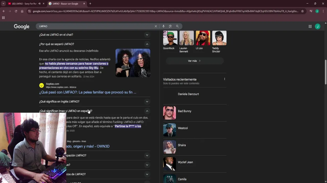Click the Ver más button
The image size is (327, 183).
click(x=195, y=61)
